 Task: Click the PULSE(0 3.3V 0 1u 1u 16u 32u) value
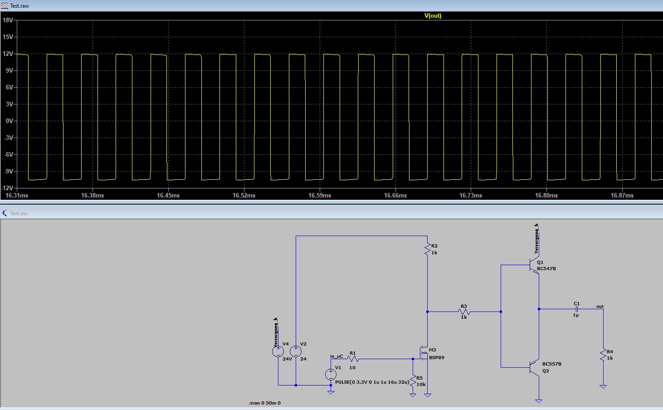(x=371, y=382)
